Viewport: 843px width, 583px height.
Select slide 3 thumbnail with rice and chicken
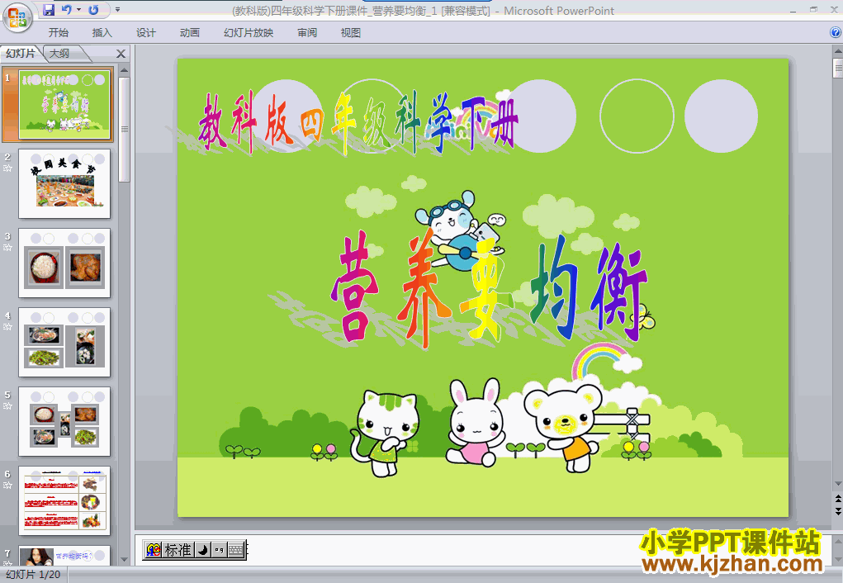[64, 263]
